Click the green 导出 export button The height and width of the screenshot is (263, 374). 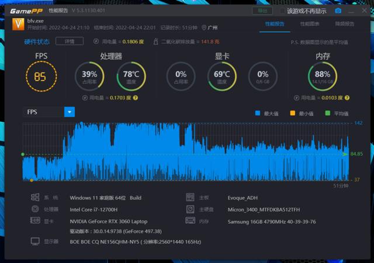click(262, 11)
